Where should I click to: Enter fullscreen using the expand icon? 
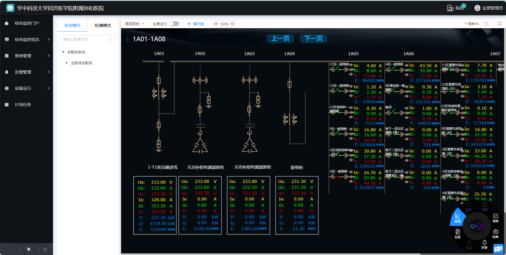[499, 24]
